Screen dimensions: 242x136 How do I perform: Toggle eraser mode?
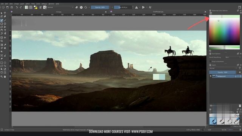coord(76,8)
